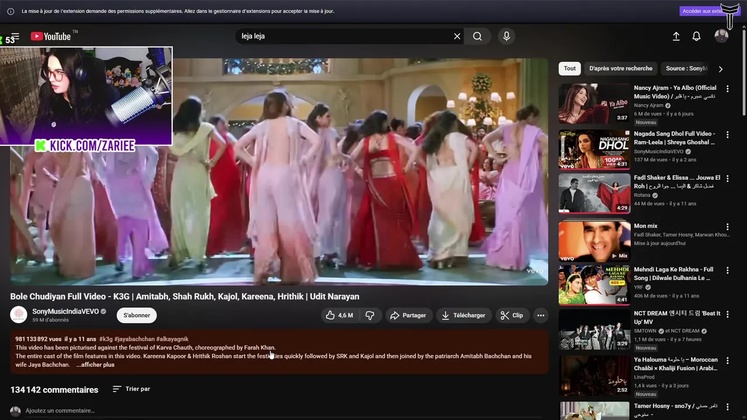747x420 pixels.
Task: Open options for Mon mix
Action: 727,227
